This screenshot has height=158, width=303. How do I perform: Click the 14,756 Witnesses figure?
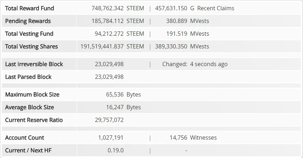point(193,137)
